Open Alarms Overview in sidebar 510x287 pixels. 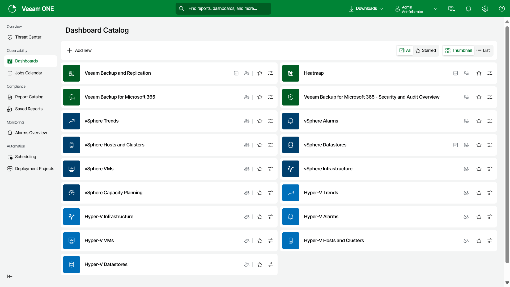30,133
